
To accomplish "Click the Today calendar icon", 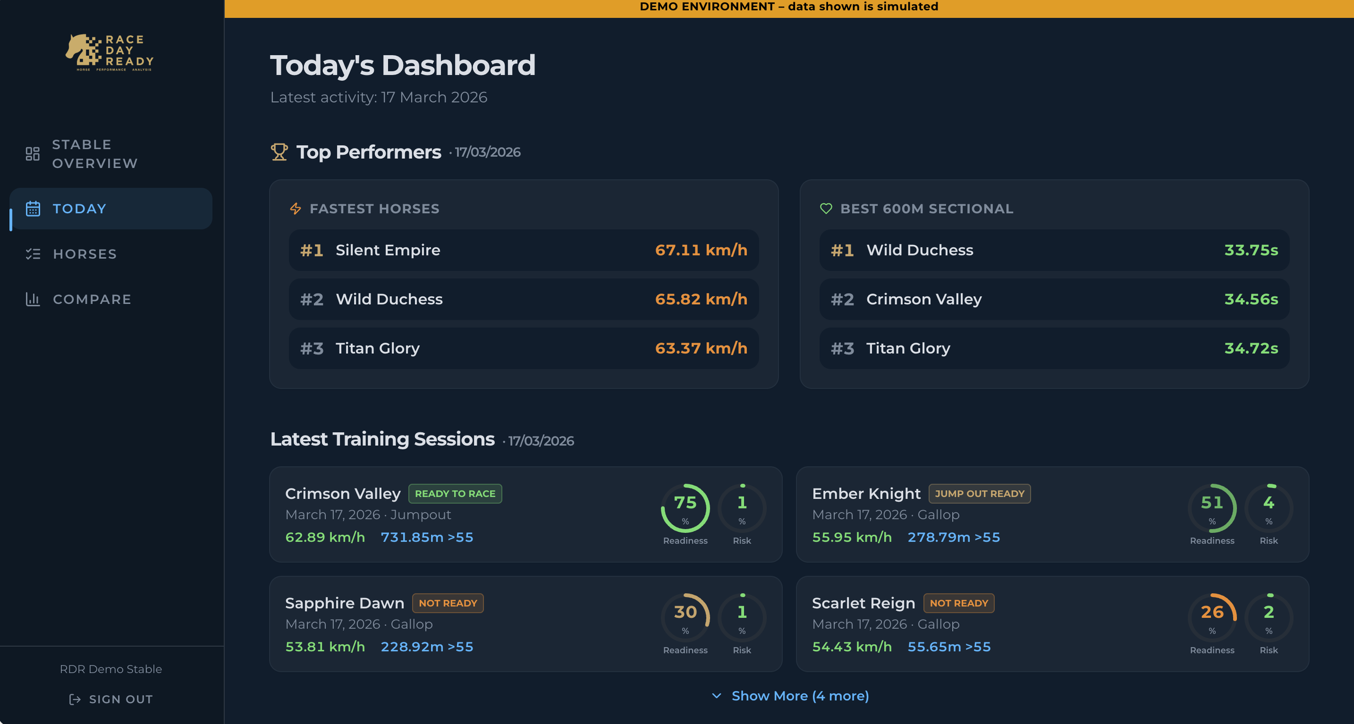I will pos(33,208).
